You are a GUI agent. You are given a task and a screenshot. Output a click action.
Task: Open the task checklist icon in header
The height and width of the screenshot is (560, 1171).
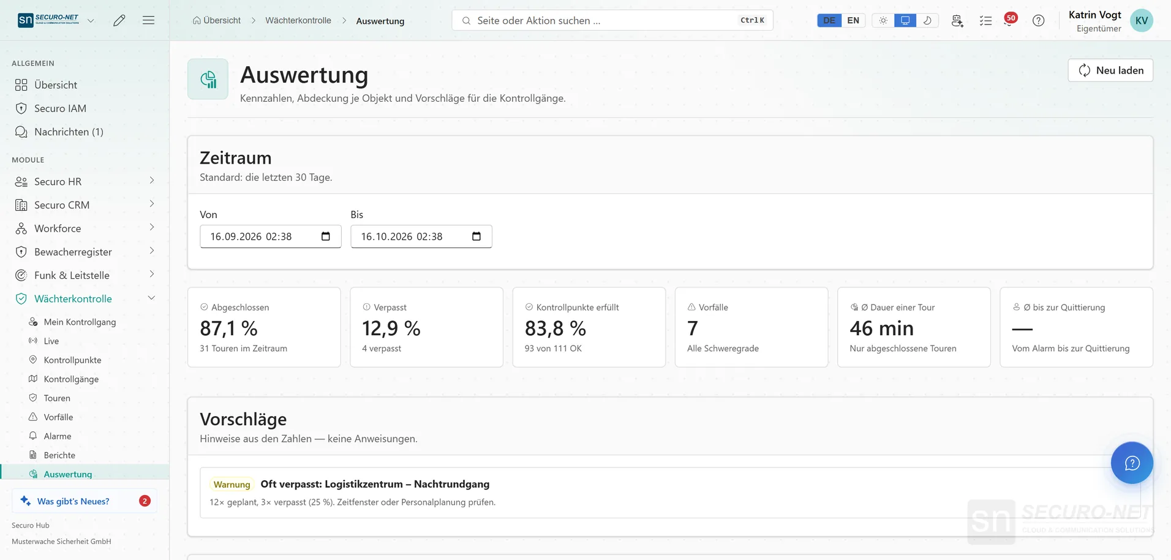(x=985, y=20)
